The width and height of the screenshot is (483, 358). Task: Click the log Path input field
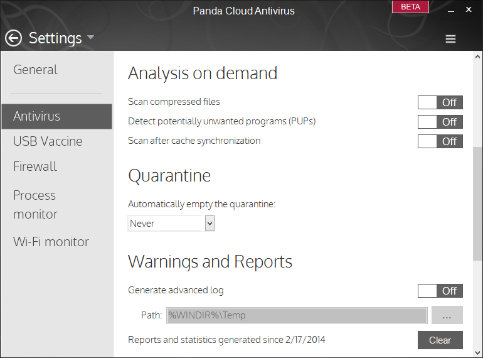click(297, 315)
